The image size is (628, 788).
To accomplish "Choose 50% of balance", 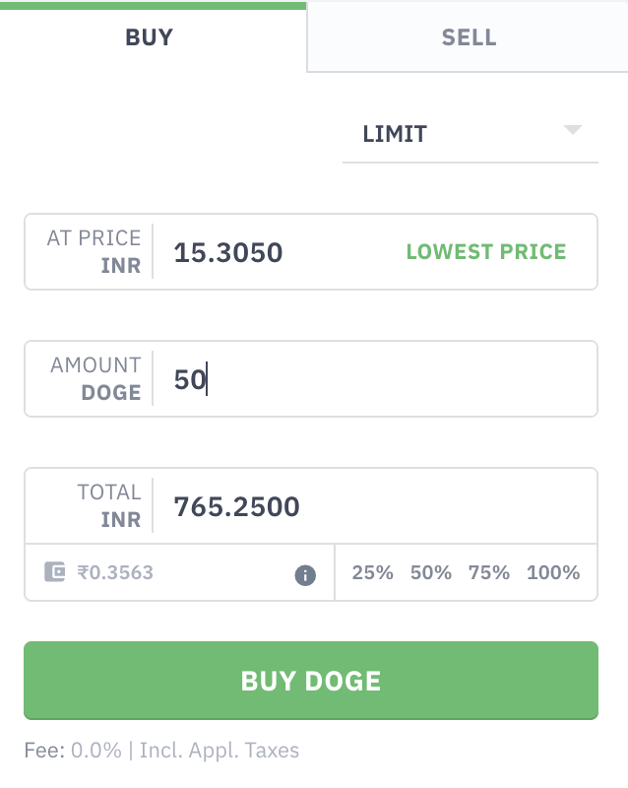I will coord(430,572).
